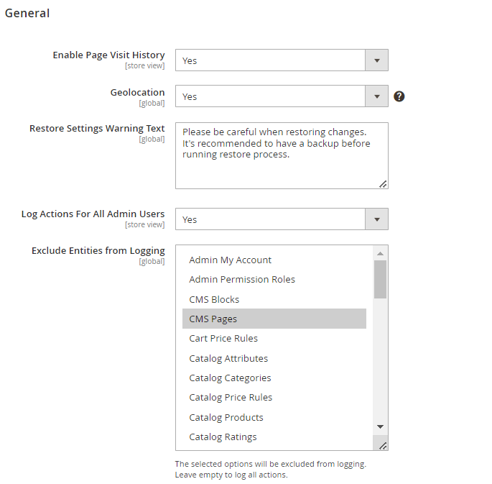Click the entity list scroll up arrow
This screenshot has height=484, width=492.
click(x=380, y=253)
